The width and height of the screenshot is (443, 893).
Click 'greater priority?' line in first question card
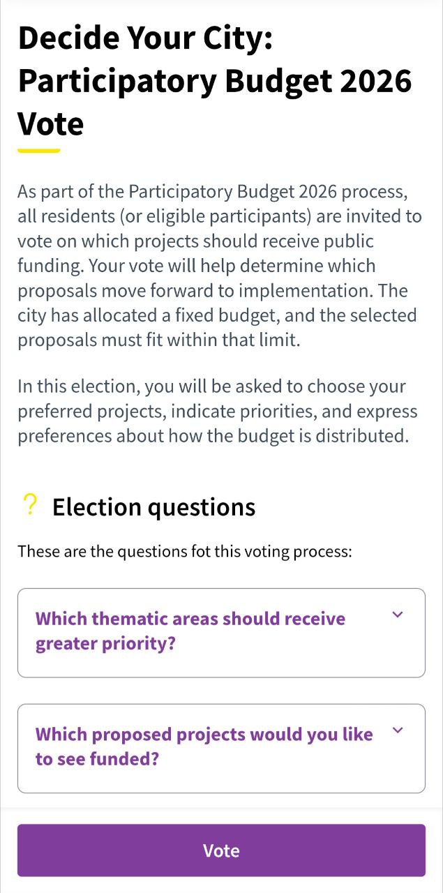click(105, 643)
